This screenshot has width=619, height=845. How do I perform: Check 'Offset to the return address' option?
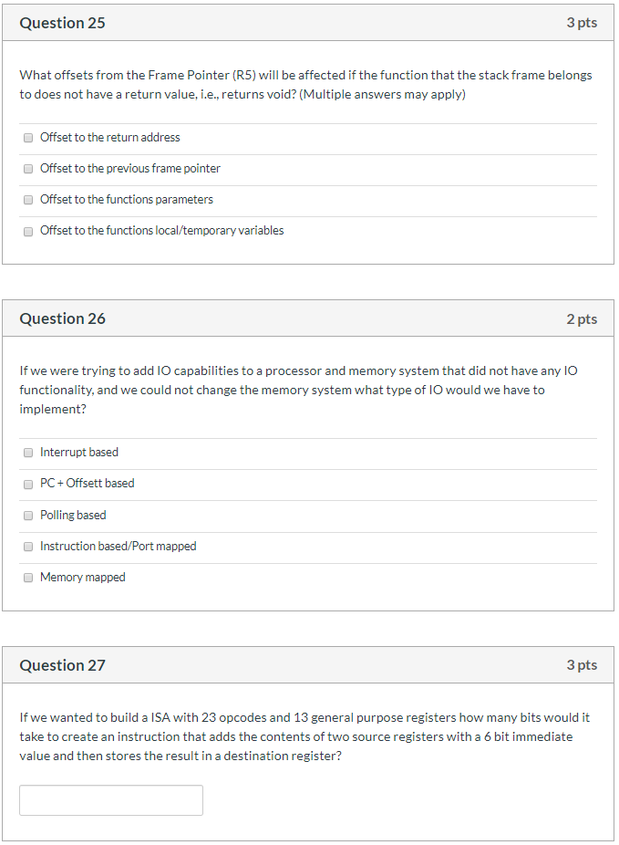coord(27,137)
